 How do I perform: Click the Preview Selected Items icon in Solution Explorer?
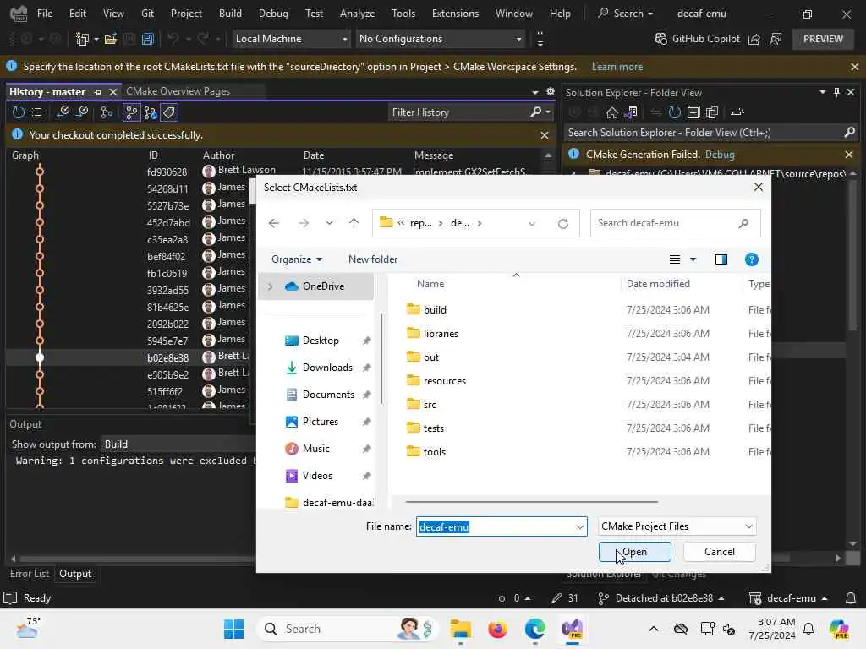[737, 112]
